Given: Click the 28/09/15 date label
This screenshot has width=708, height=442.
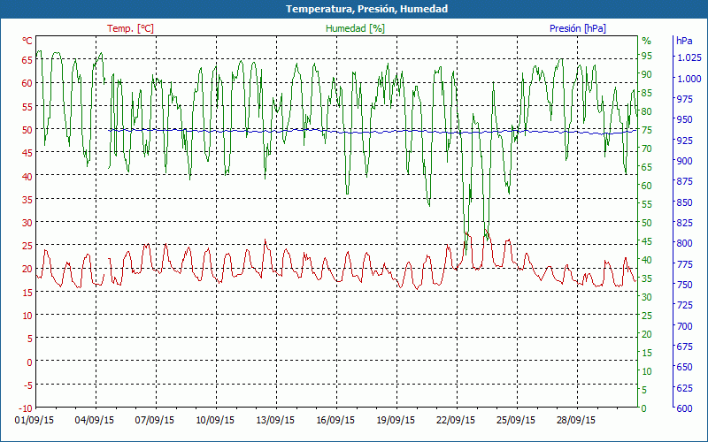Looking at the screenshot, I should pyautogui.click(x=576, y=420).
